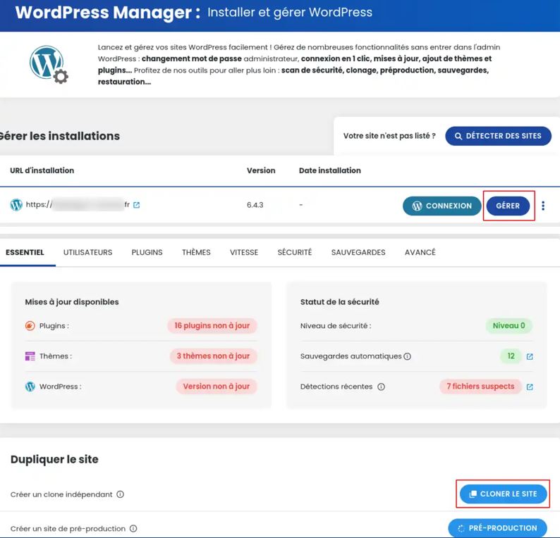This screenshot has width=560, height=538.
Task: Click the '12' automatic backups badge
Action: tap(511, 356)
